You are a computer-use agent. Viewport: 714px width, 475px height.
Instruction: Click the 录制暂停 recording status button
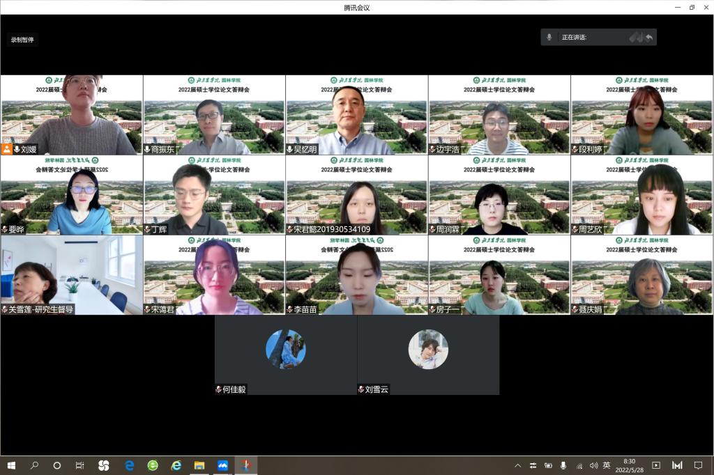click(x=22, y=40)
